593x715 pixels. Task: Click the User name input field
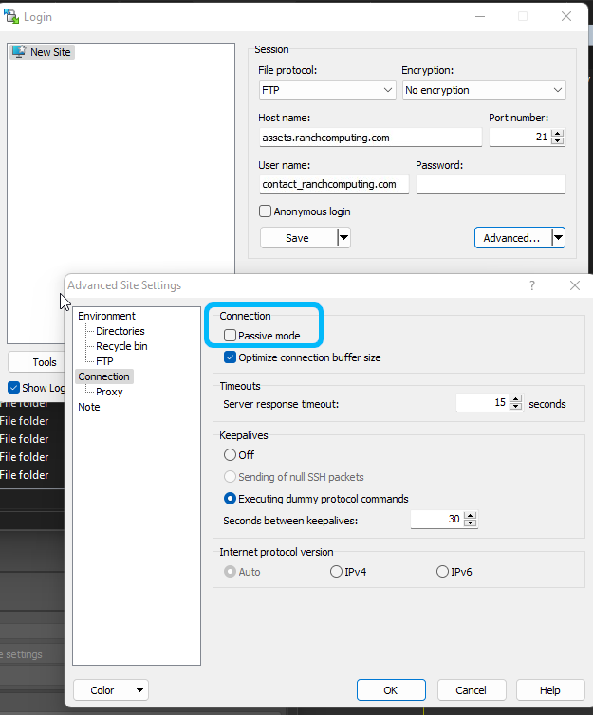(334, 184)
